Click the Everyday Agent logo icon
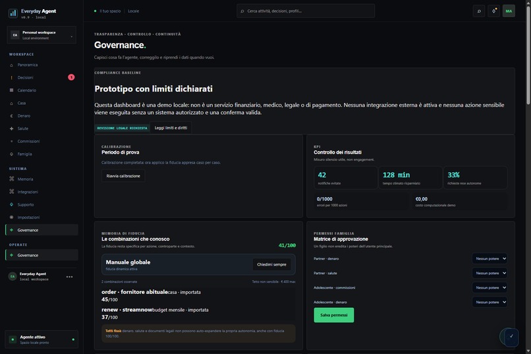The width and height of the screenshot is (531, 354). coord(13,13)
